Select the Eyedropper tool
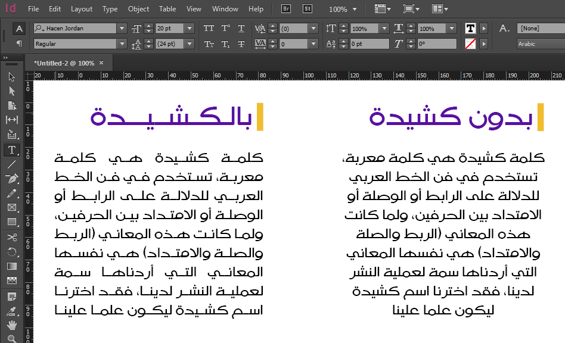 point(11,311)
